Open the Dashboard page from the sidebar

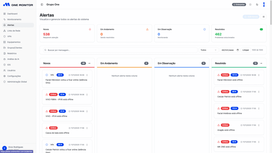(12, 14)
